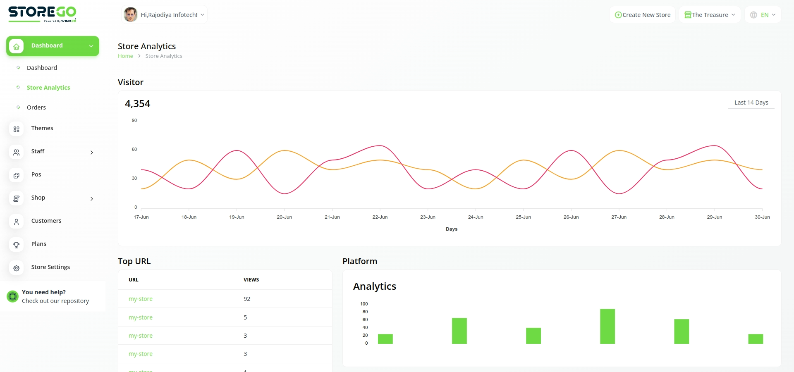Expand the Shop submenu chevron
The height and width of the screenshot is (372, 794).
[x=92, y=199]
